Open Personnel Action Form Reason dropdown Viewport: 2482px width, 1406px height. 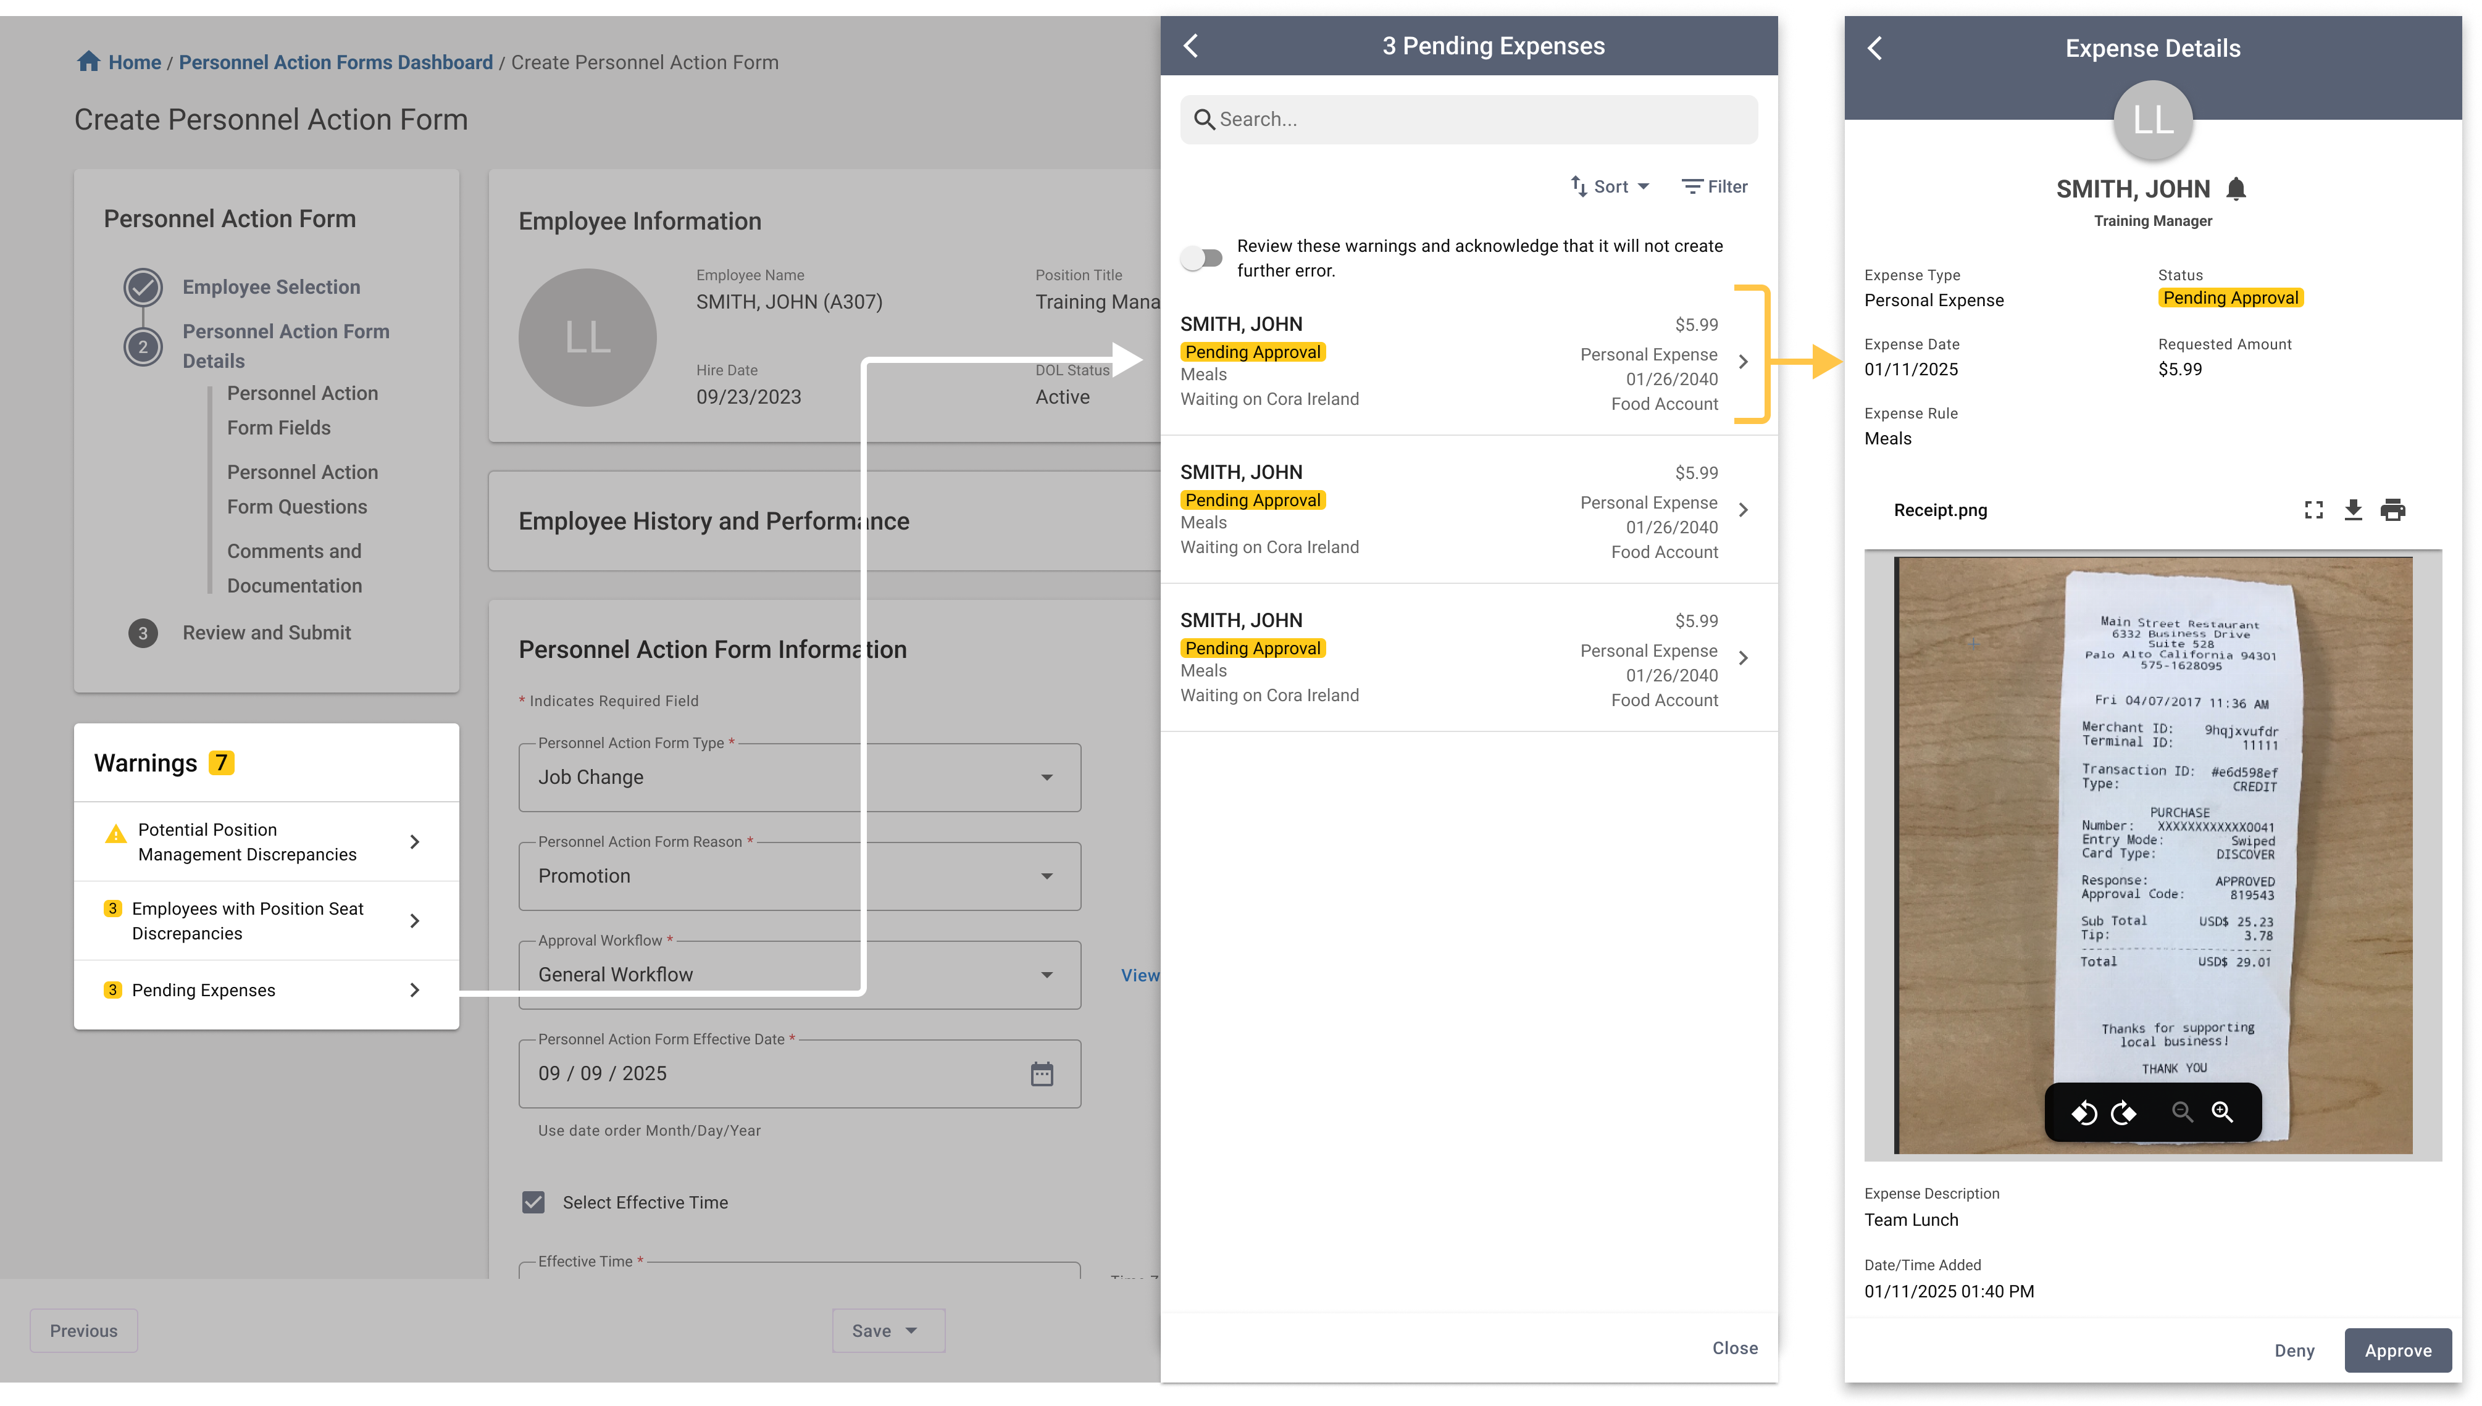[x=800, y=876]
